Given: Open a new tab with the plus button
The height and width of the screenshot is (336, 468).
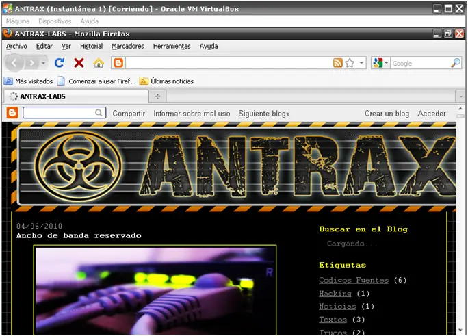Looking at the screenshot, I should [157, 96].
